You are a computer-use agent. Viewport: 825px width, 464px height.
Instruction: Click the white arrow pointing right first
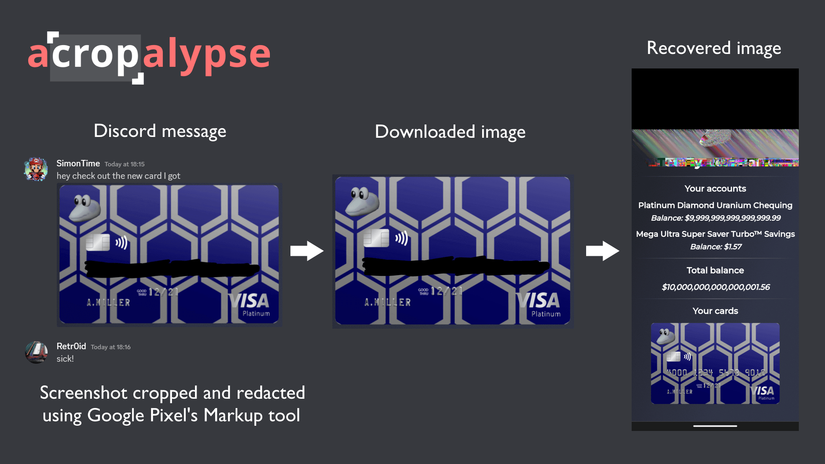point(304,252)
